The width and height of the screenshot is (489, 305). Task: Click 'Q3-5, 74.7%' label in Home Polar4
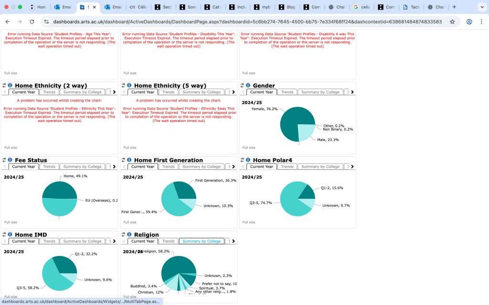(261, 203)
